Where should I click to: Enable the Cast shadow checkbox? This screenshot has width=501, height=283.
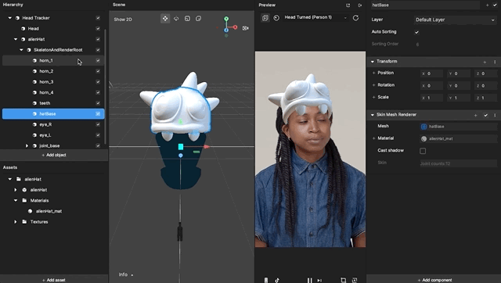point(423,151)
